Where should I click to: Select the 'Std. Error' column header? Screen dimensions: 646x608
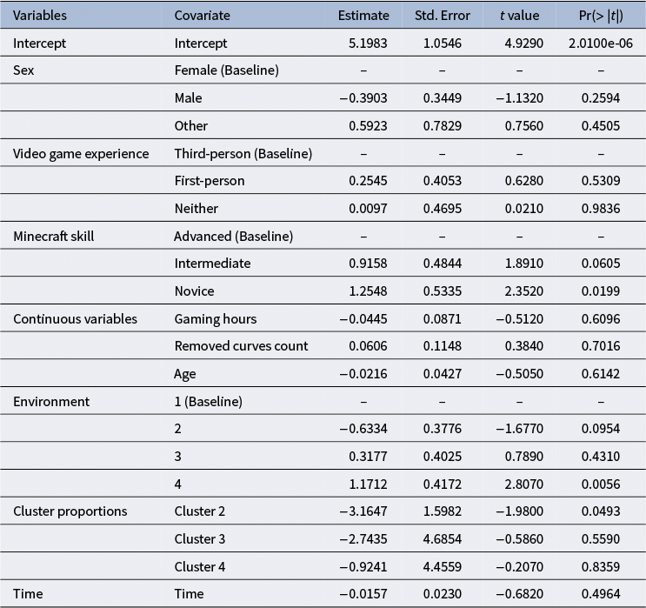click(442, 16)
